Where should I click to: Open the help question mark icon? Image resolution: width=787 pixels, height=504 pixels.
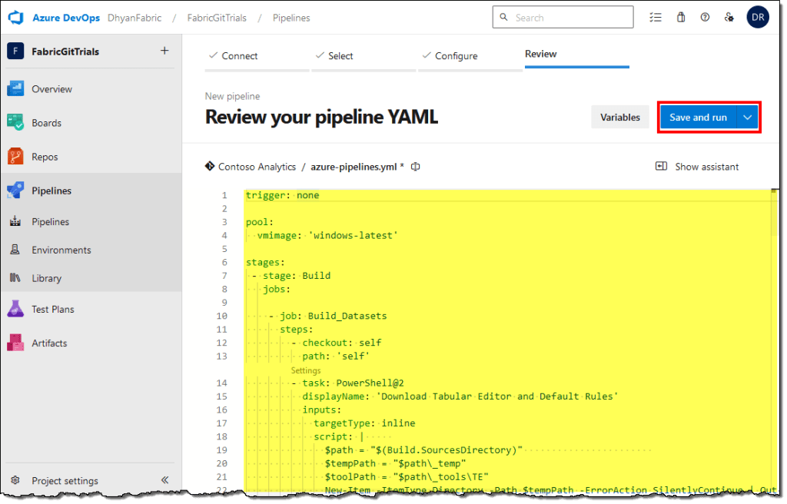[705, 18]
